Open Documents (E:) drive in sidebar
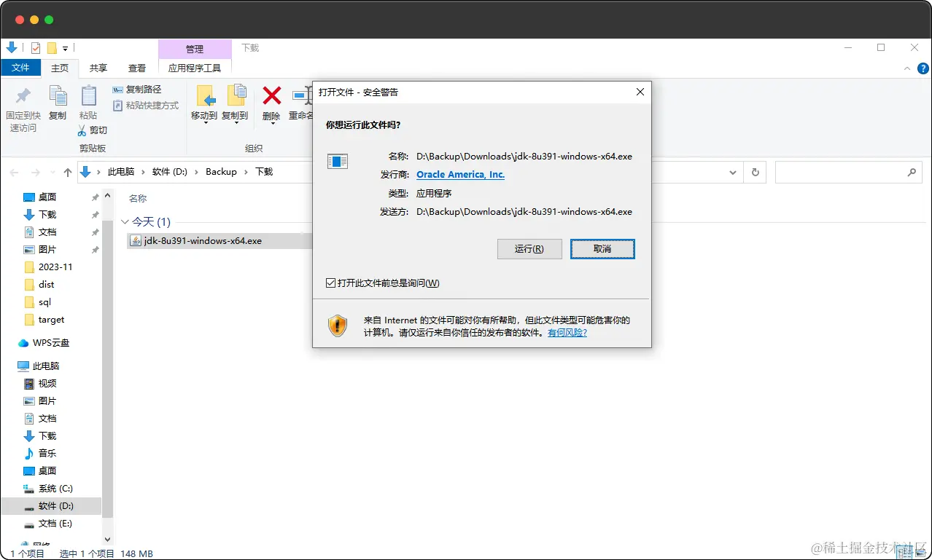932x560 pixels. coord(55,524)
